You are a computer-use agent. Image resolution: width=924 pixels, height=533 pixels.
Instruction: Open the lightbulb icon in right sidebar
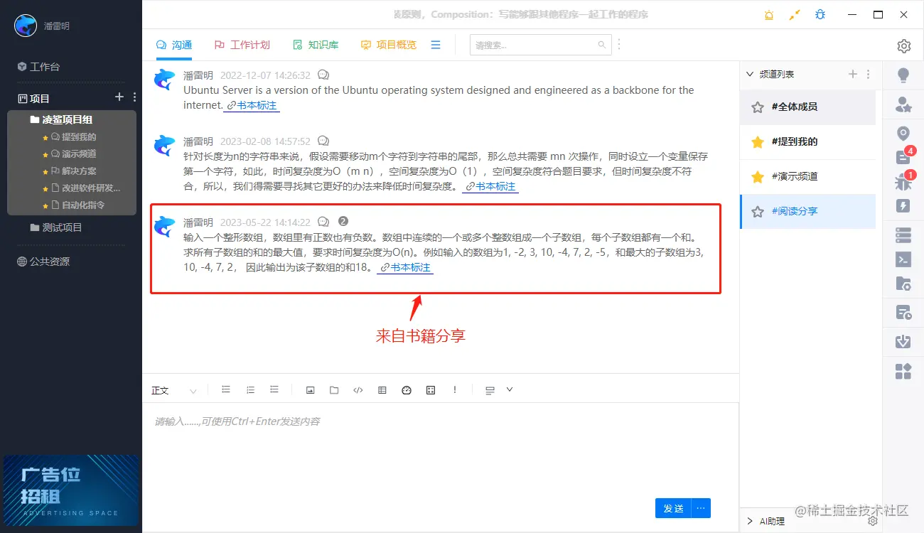[903, 75]
